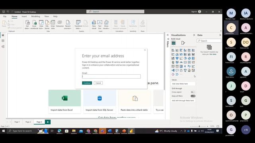This screenshot has width=255, height=143.
Task: Select the Line chart visual
Action: [x=173, y=54]
